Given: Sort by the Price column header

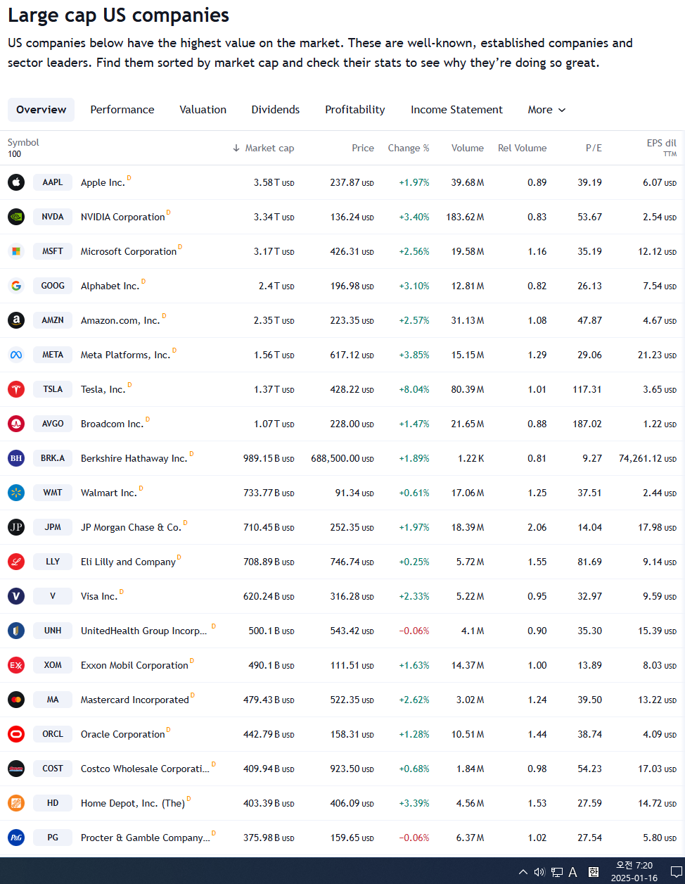Looking at the screenshot, I should pyautogui.click(x=363, y=148).
